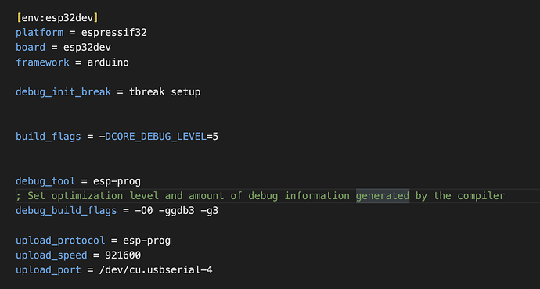Image resolution: width=540 pixels, height=289 pixels.
Task: Place cursor on arduino value
Action: click(x=108, y=62)
